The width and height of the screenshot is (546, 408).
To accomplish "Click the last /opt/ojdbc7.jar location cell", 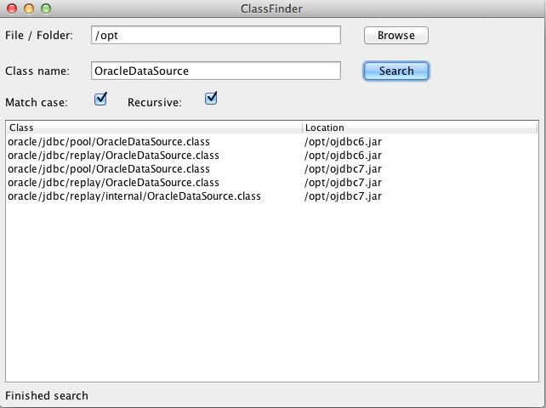I will coord(343,196).
